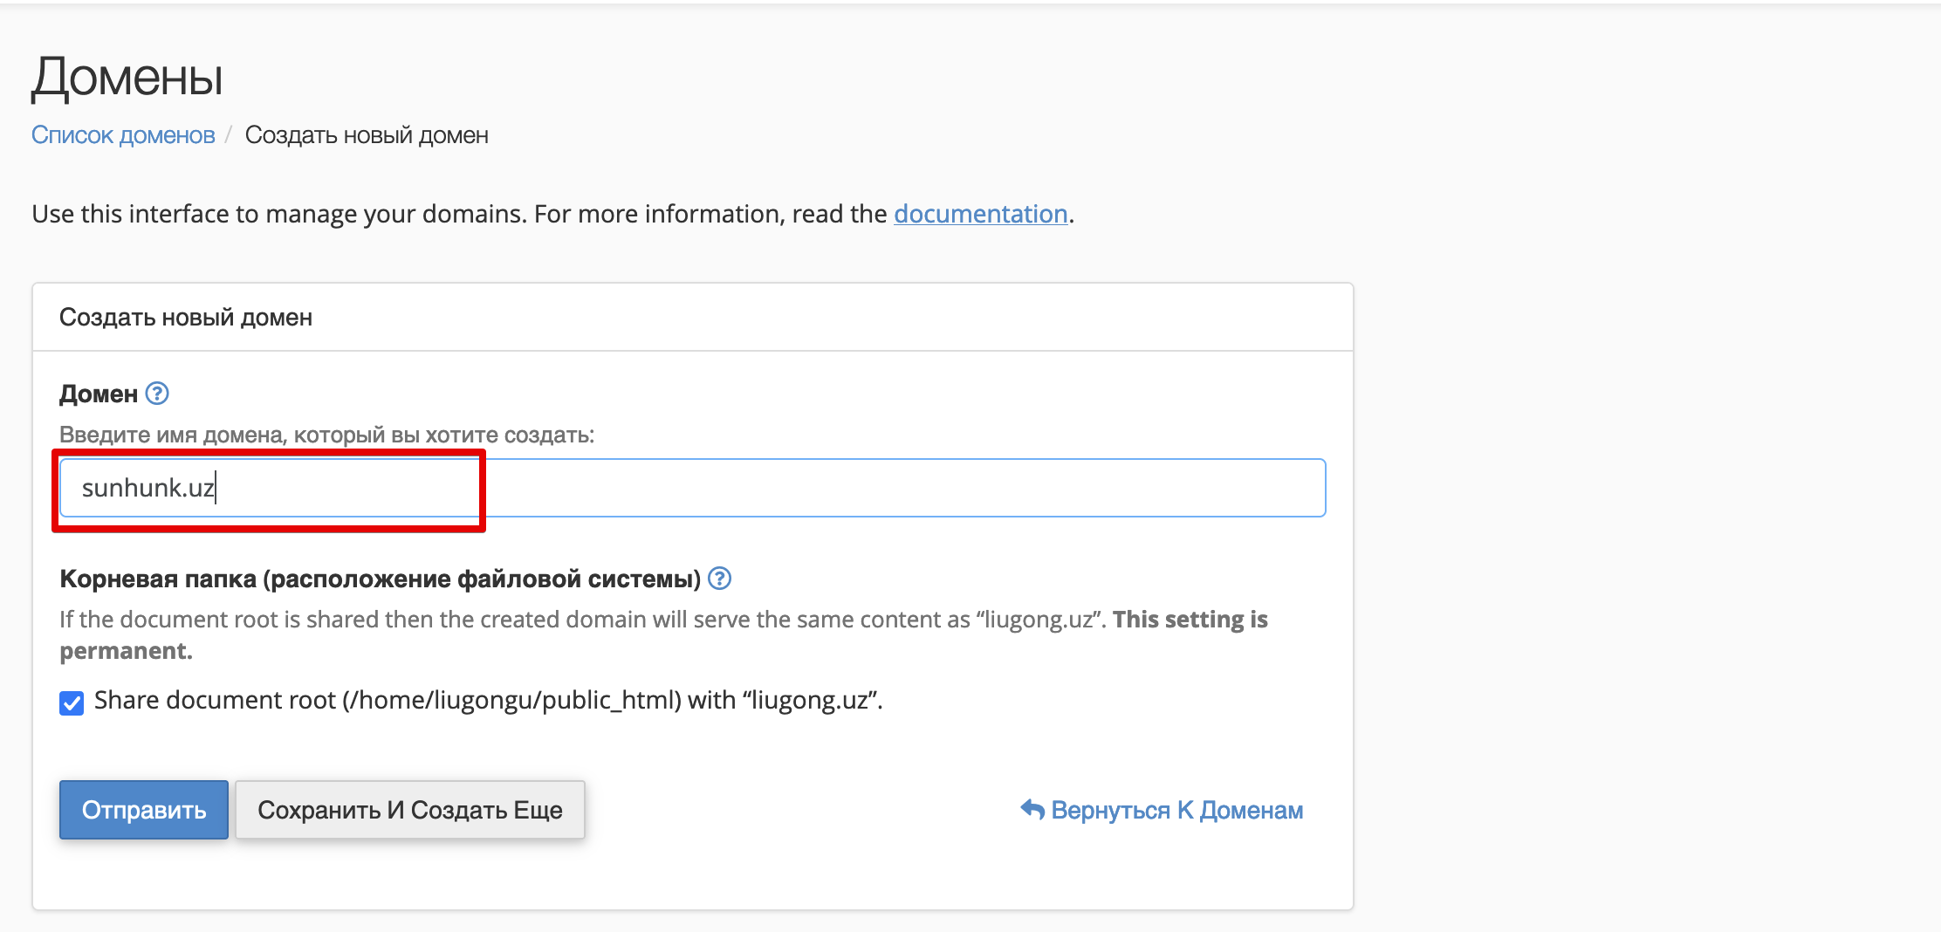Follow the Вернуться К Доменам link
Image resolution: width=1941 pixels, height=932 pixels.
tap(1176, 810)
